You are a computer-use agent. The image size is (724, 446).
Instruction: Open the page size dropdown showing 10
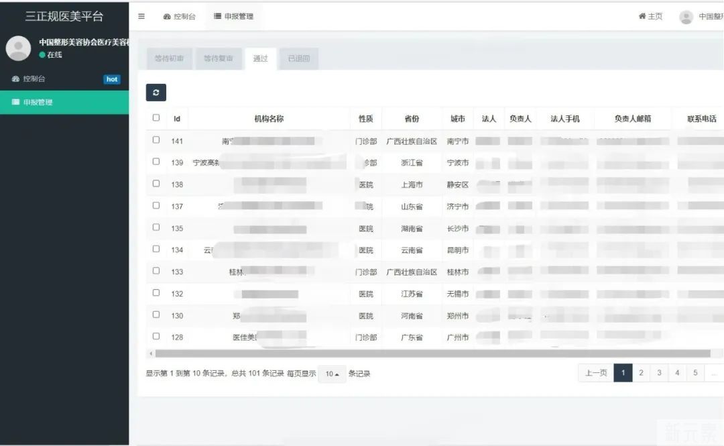click(332, 374)
